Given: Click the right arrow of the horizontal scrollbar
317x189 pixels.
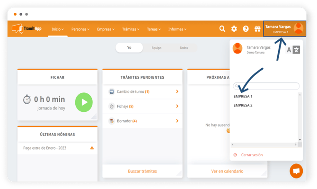Looking at the screenshot, I should point(296,144).
